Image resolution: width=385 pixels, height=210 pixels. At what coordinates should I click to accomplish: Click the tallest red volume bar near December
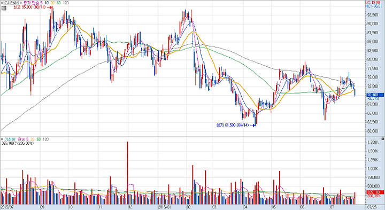[x=127, y=173]
